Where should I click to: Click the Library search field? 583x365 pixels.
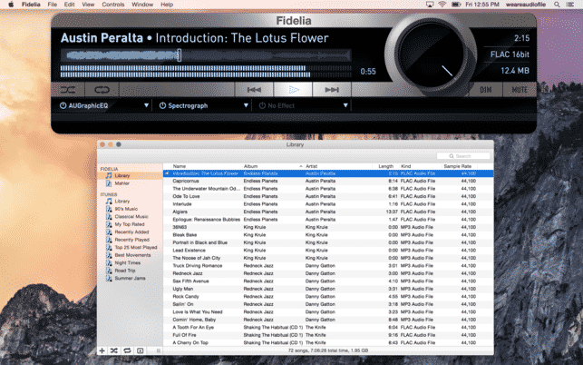coord(462,155)
